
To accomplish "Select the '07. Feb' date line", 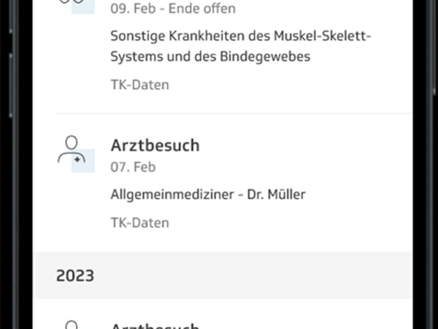I will coord(133,167).
